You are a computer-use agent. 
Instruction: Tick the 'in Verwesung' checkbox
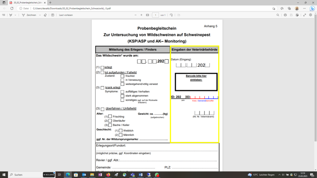(x=122, y=80)
